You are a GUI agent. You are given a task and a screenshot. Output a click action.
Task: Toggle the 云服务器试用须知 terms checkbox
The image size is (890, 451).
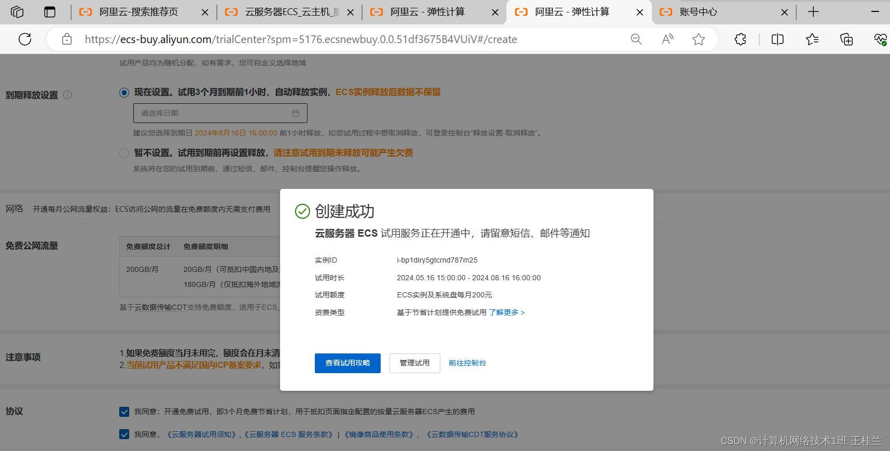click(x=124, y=434)
